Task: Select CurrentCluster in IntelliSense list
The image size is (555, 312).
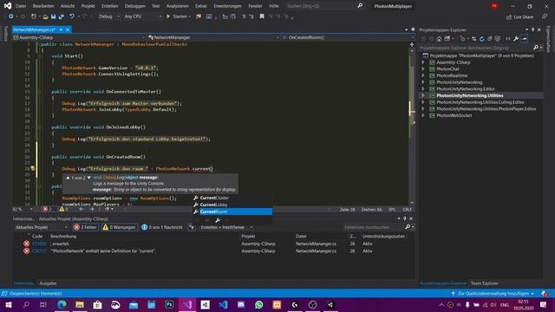Action: pyautogui.click(x=232, y=198)
